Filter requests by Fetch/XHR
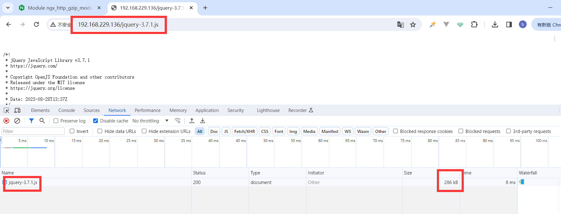The width and height of the screenshot is (561, 214). coord(245,131)
